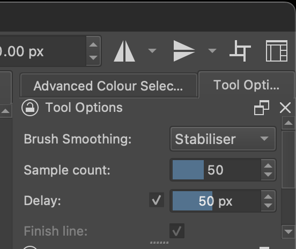Open the horizontal mirror options dropdown arrow
This screenshot has width=296, height=249.
[152, 51]
